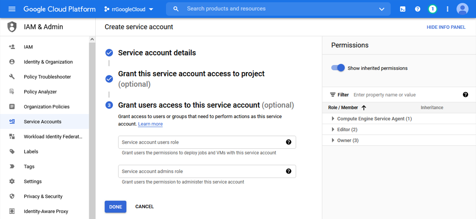Open notifications badge showing 1
Screen dimensions: 476x219
(x=432, y=9)
